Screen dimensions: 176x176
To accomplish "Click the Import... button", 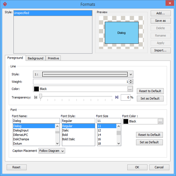I will tap(161, 51).
